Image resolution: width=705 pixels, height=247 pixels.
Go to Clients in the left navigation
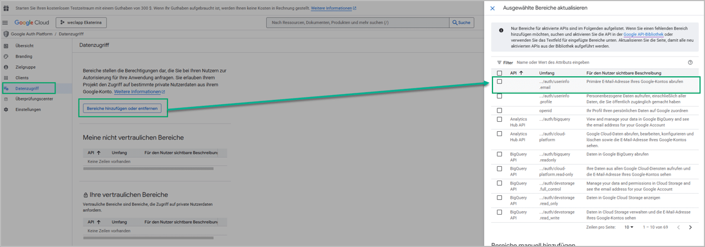(x=22, y=78)
